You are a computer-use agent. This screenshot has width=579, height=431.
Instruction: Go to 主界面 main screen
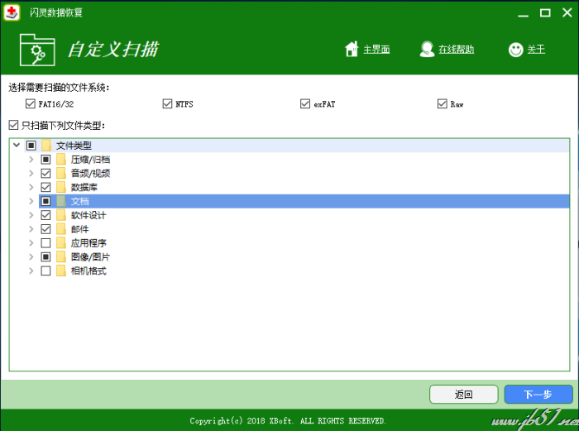pos(376,50)
